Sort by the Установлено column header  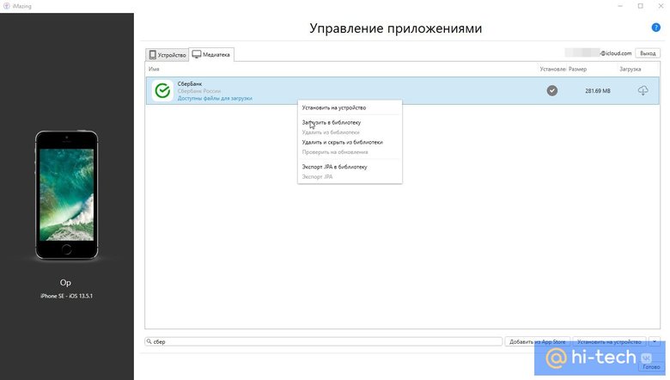coord(552,69)
